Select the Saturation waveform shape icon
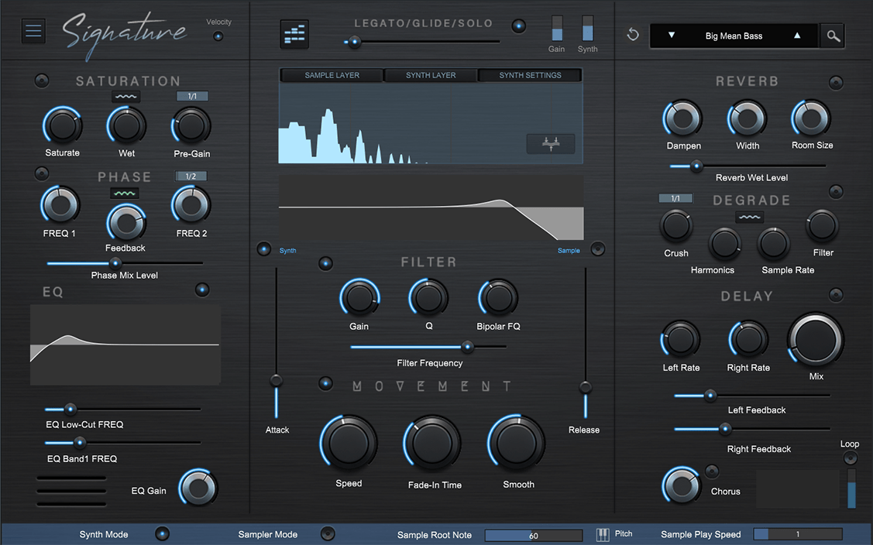This screenshot has width=873, height=545. point(125,97)
